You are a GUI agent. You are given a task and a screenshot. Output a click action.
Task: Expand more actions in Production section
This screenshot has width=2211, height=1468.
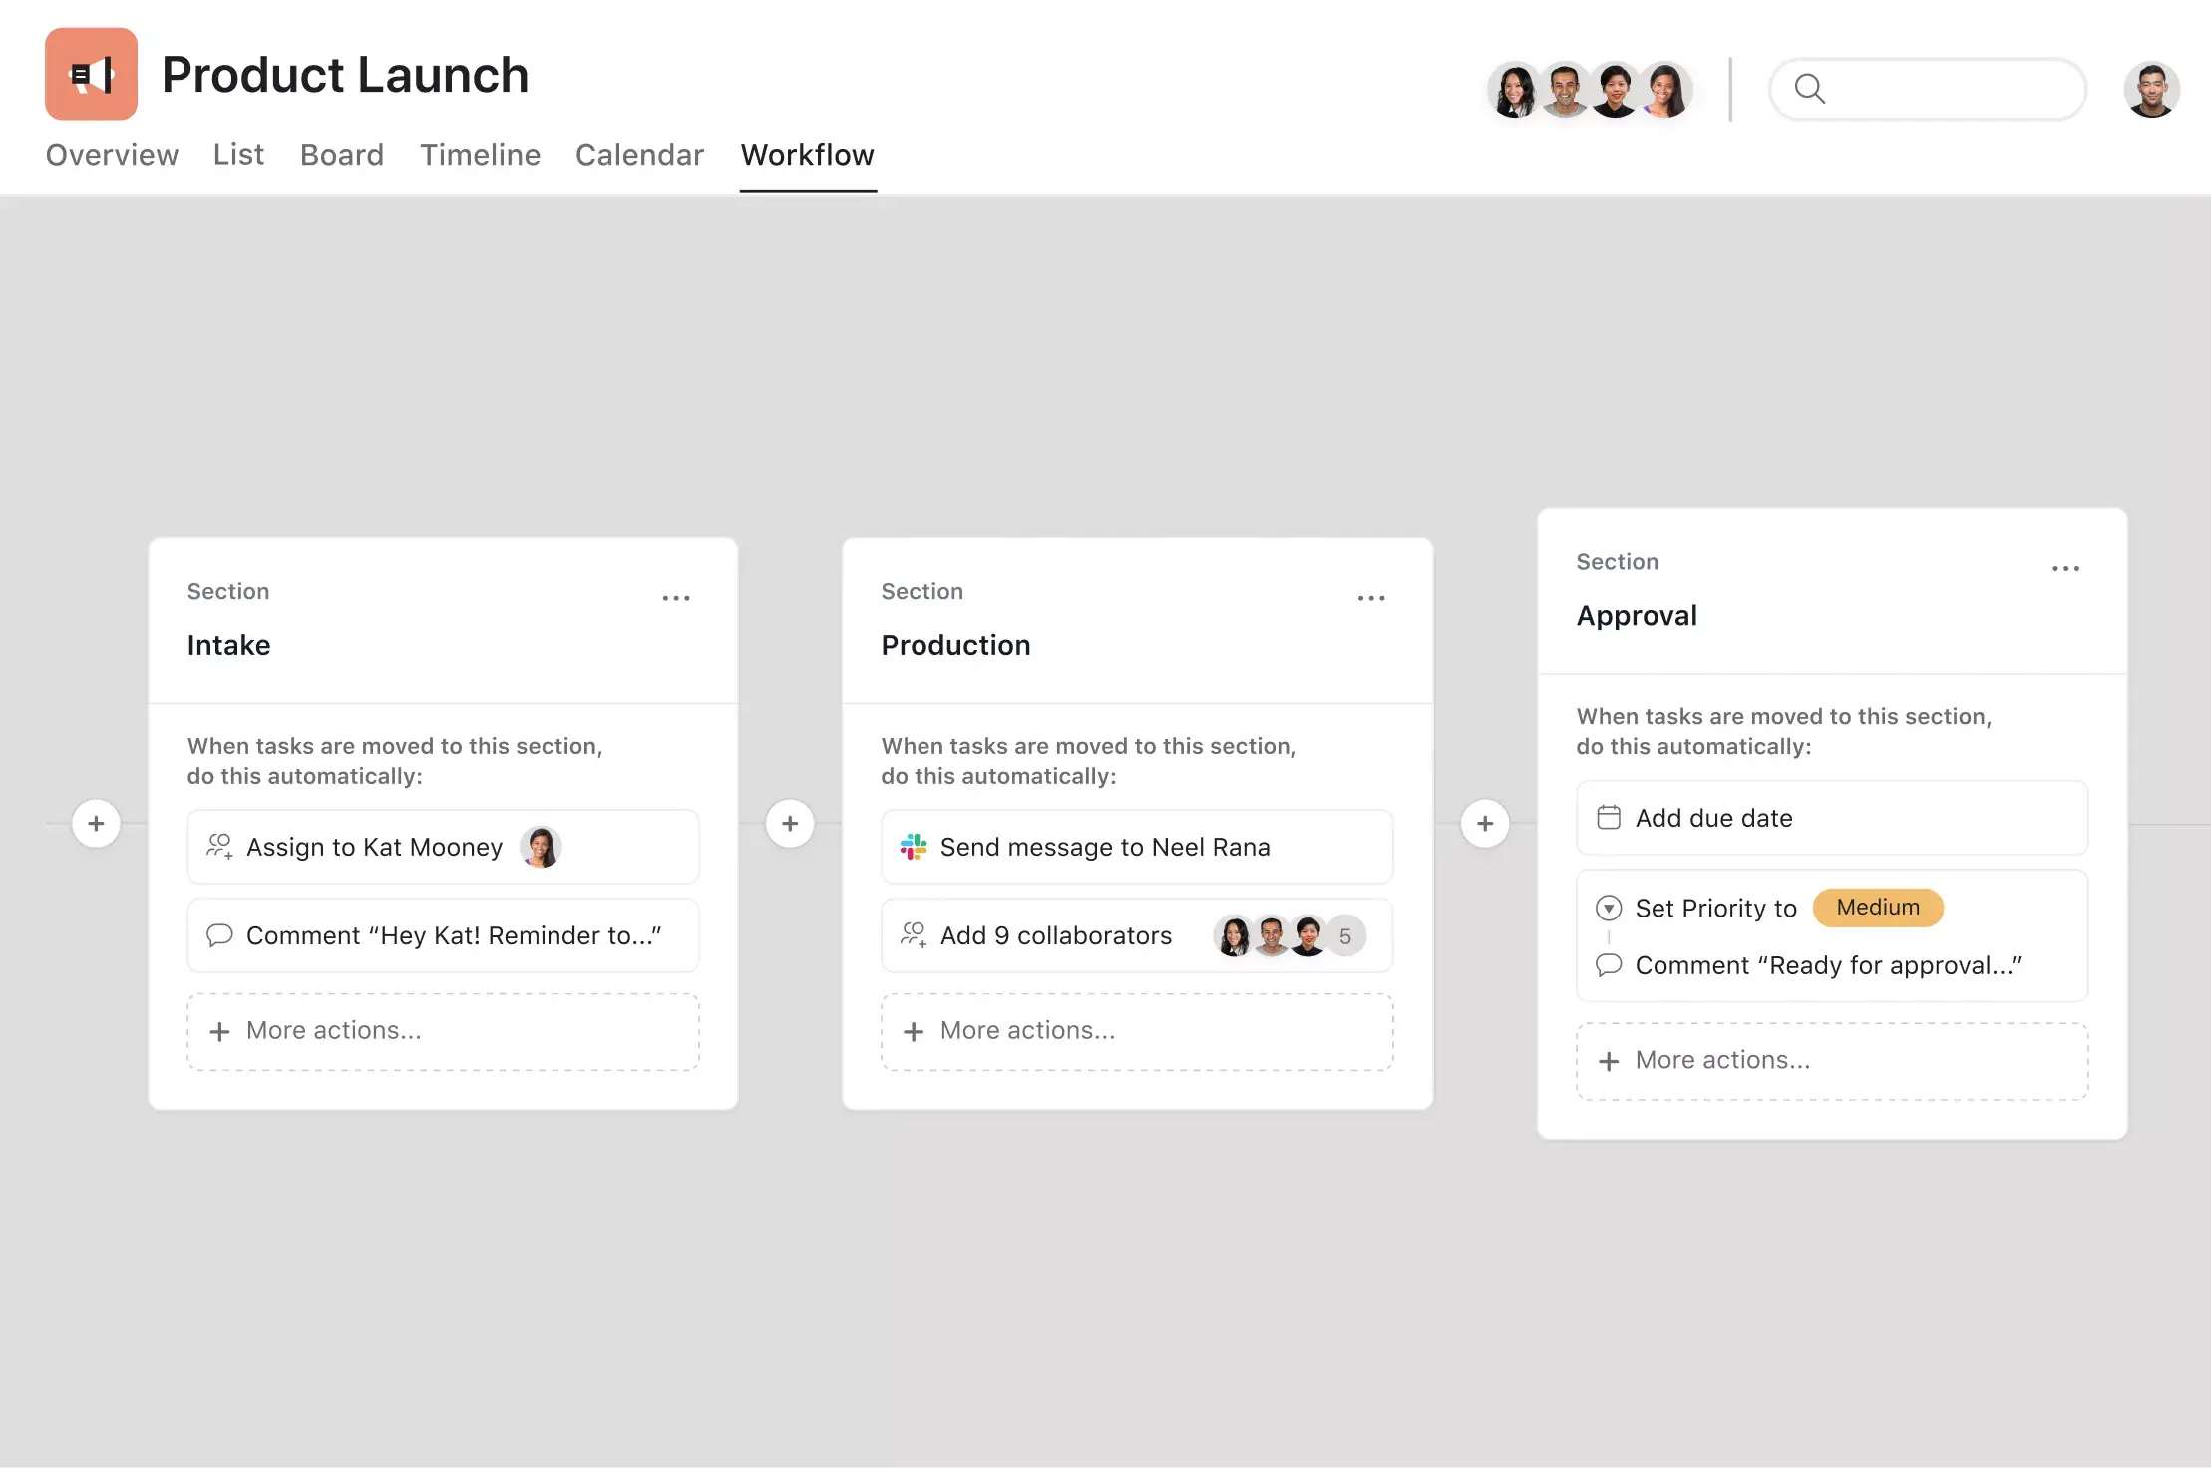(1137, 1029)
